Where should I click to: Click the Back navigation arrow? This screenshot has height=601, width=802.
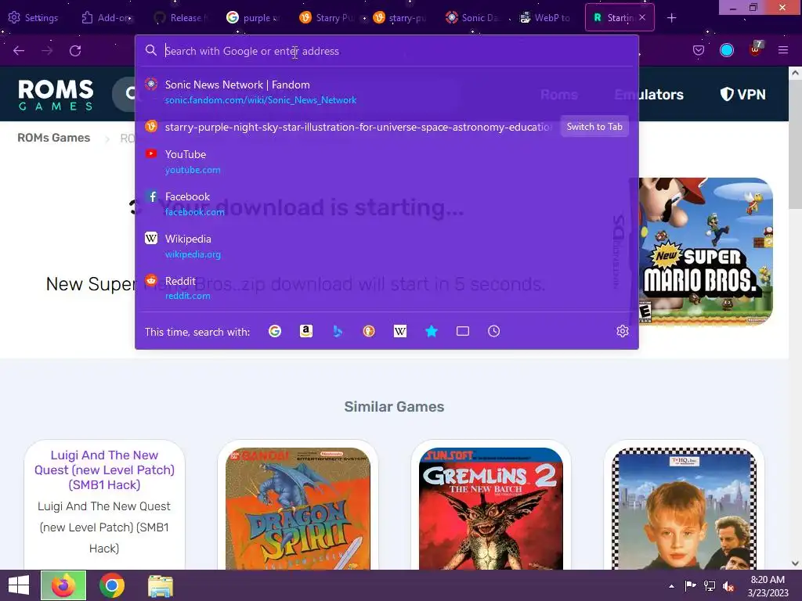click(x=19, y=51)
